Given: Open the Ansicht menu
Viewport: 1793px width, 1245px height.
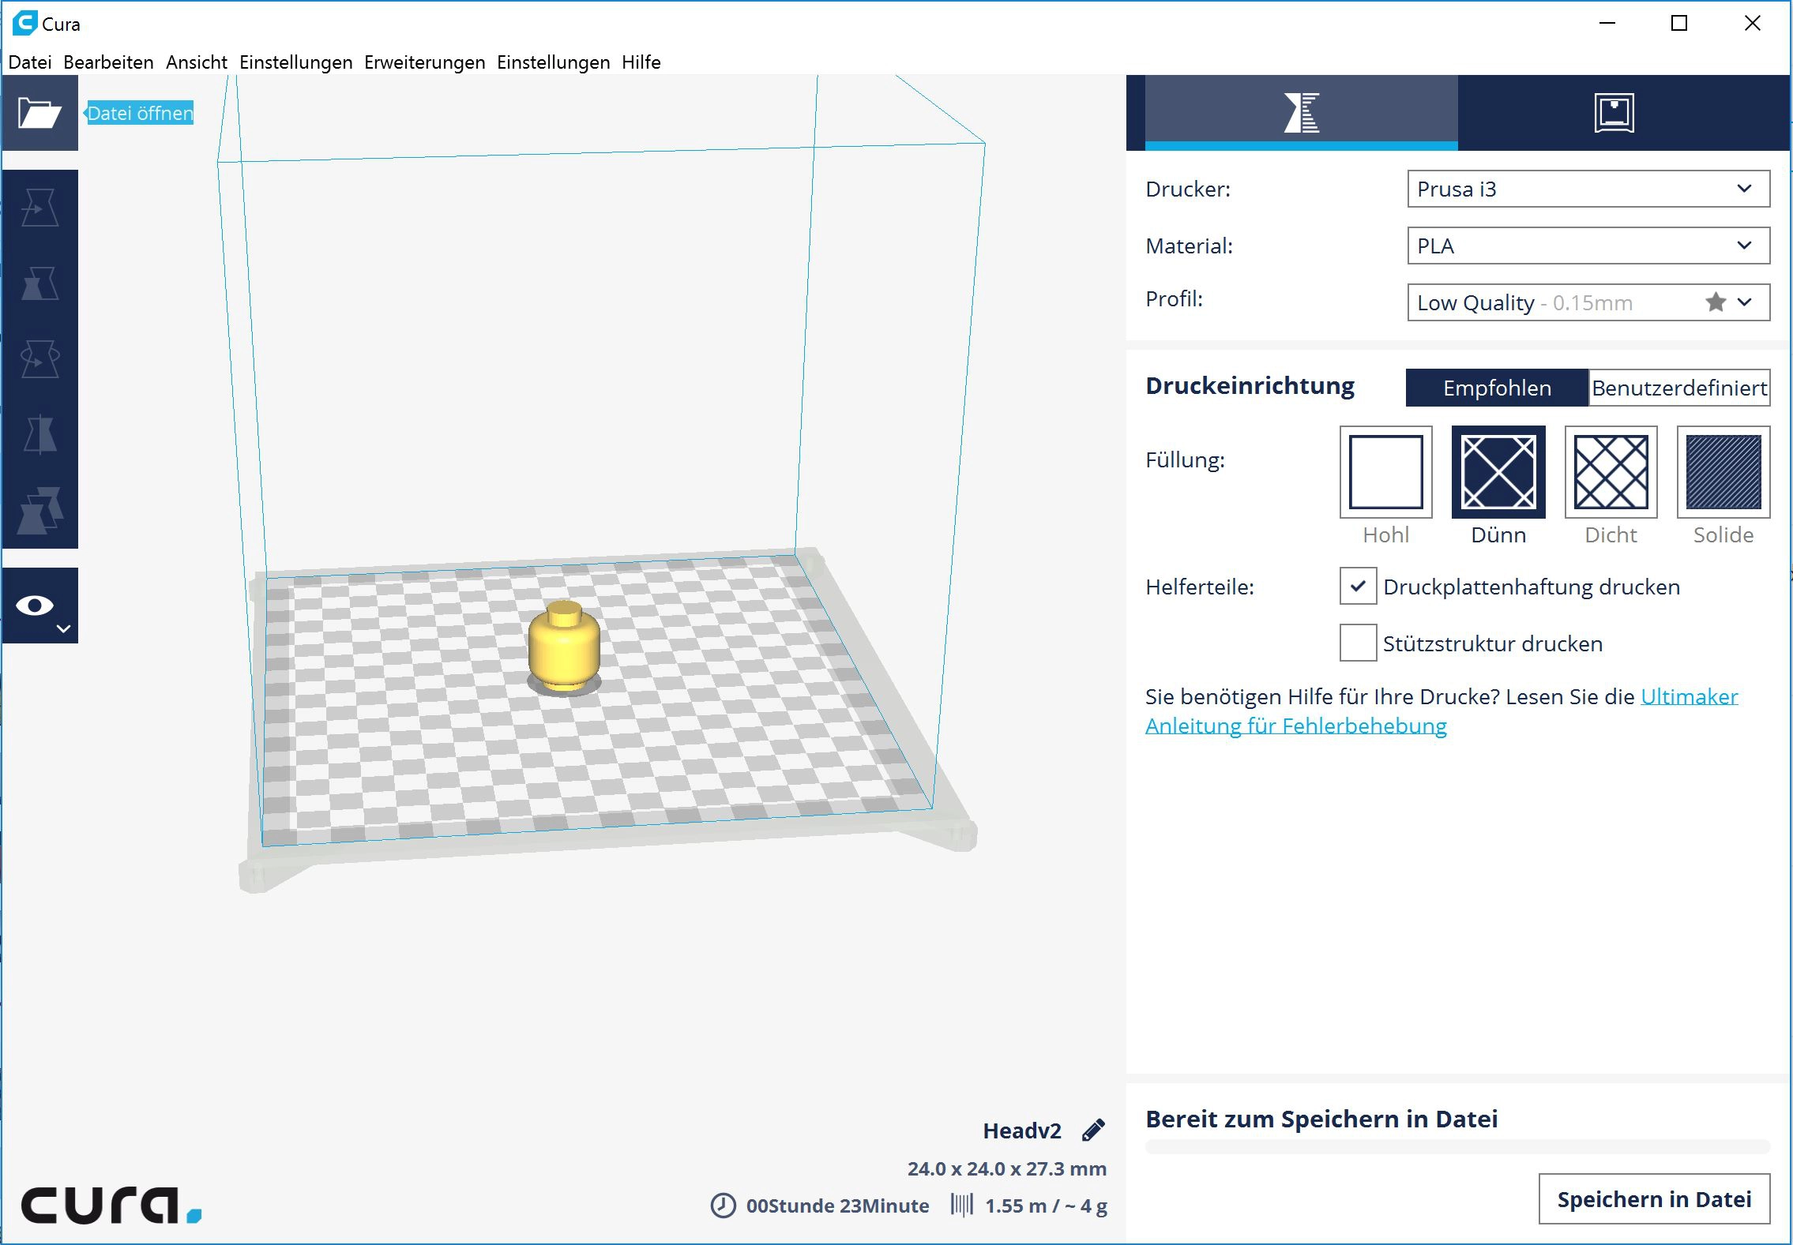Looking at the screenshot, I should point(197,62).
